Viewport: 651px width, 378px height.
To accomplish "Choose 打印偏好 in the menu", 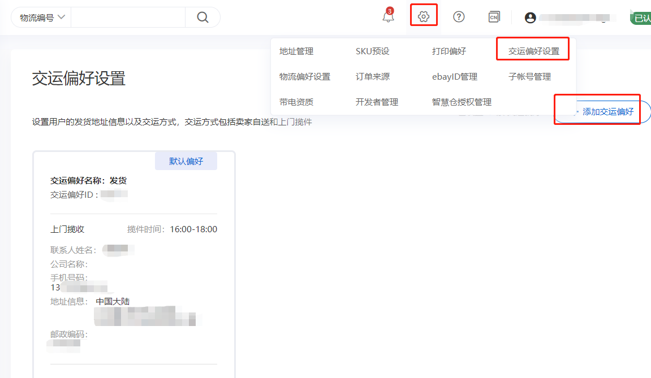I will (x=449, y=51).
